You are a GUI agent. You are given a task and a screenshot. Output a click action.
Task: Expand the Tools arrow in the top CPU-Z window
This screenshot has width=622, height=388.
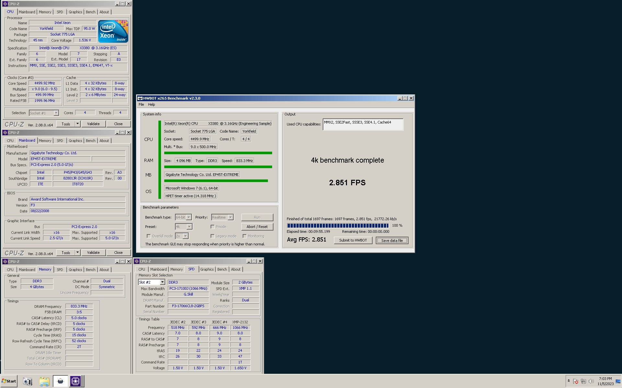[77, 124]
